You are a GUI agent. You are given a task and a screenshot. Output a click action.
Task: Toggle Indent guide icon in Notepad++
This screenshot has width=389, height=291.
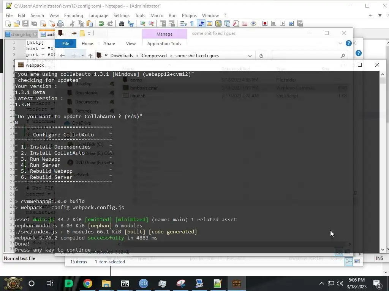point(201,23)
